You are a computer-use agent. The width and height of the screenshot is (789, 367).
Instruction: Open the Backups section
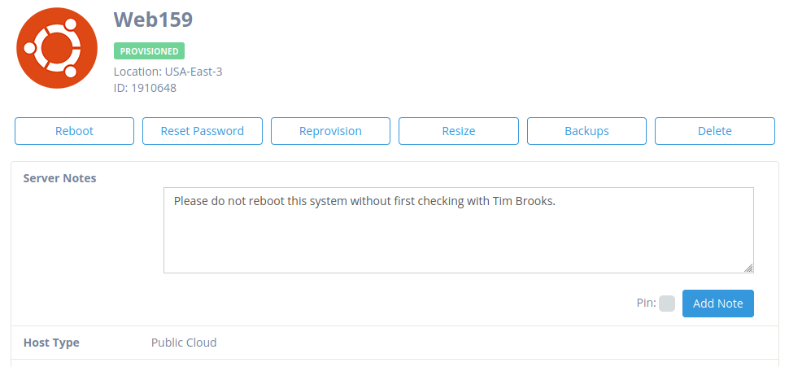click(x=586, y=131)
